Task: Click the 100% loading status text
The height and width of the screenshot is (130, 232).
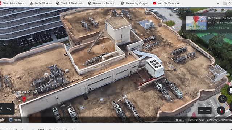Action: point(18,120)
